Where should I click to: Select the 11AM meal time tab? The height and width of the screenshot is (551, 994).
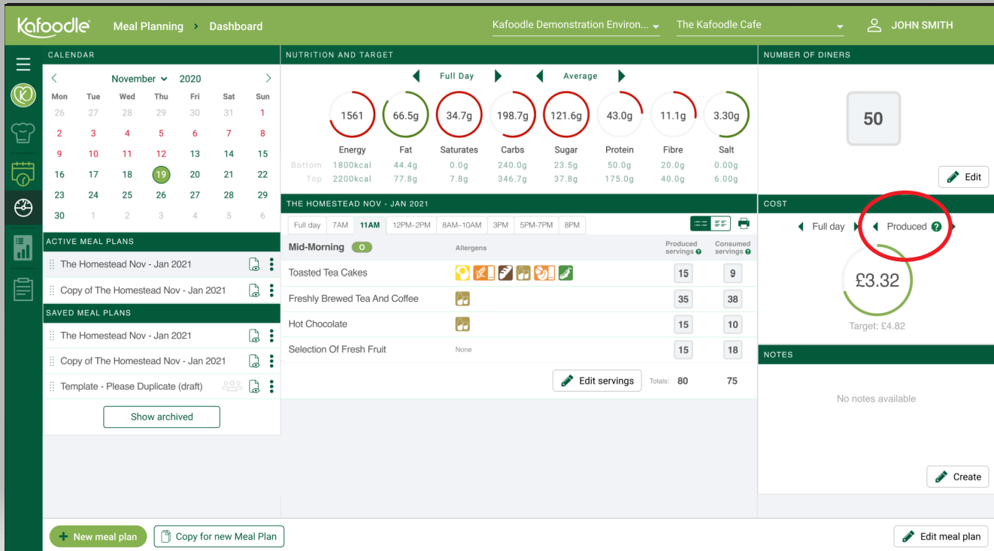coord(370,225)
